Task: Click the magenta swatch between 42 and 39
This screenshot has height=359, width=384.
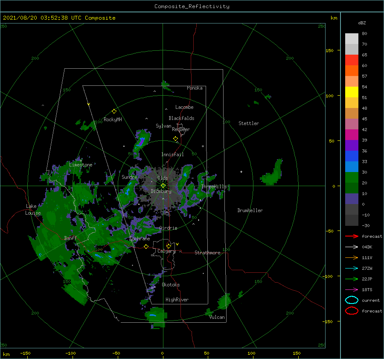Action: [352, 135]
